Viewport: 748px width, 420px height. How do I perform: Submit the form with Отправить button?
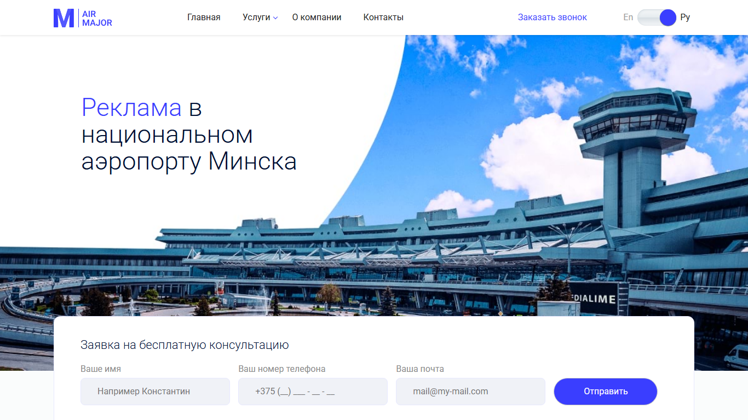(x=606, y=392)
